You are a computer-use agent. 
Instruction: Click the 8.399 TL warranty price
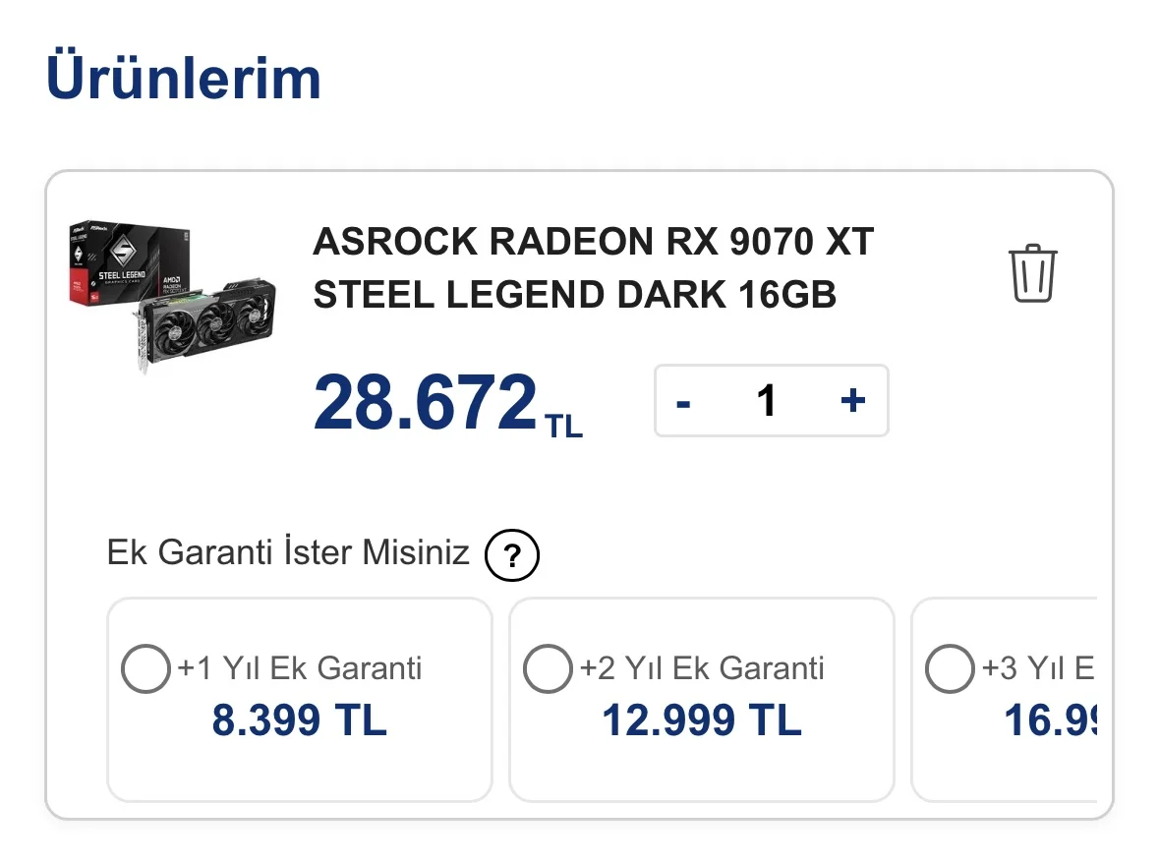[x=299, y=721]
